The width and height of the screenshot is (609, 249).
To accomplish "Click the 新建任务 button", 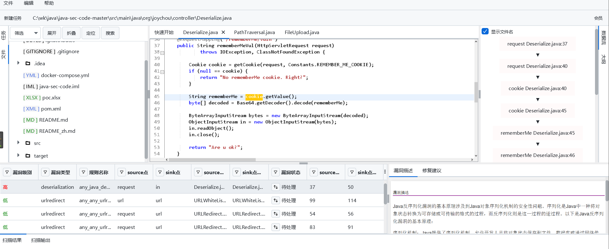I will tap(13, 18).
